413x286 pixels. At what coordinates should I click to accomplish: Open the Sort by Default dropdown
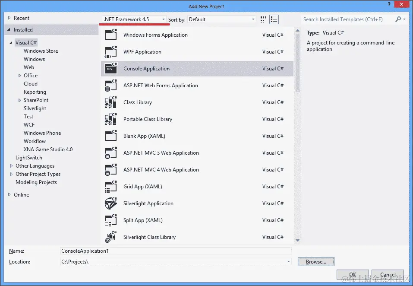tap(222, 19)
